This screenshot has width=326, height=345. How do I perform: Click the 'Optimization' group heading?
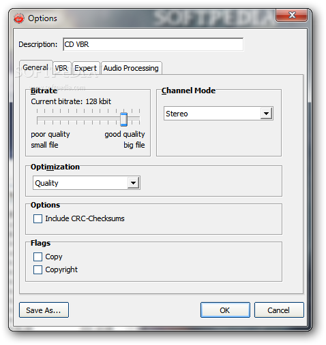[x=55, y=167]
